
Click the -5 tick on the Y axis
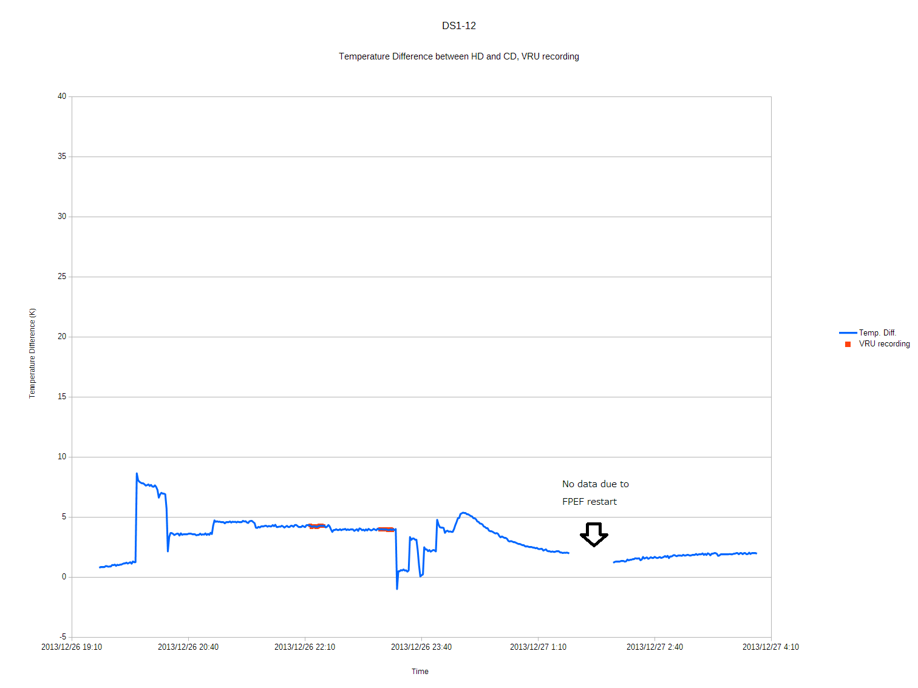(63, 637)
